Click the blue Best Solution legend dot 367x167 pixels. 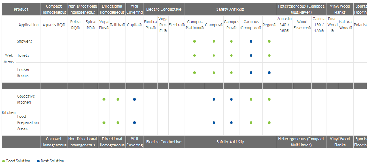(38, 161)
